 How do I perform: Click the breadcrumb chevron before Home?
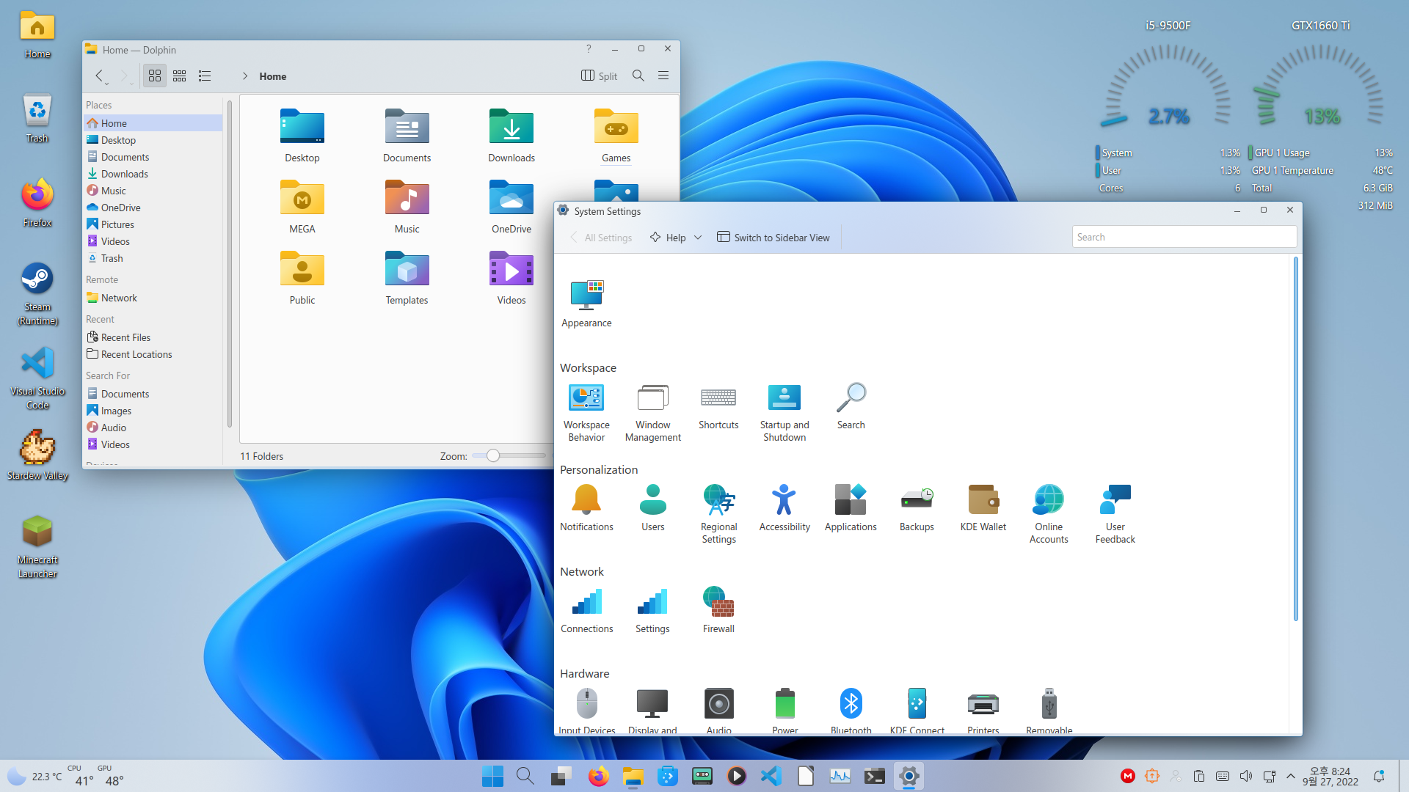pyautogui.click(x=245, y=76)
